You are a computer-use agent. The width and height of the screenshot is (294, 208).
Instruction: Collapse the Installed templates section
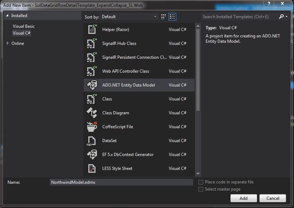(7, 16)
